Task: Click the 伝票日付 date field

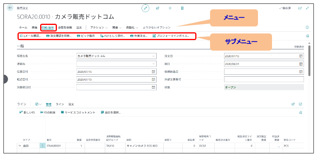Action: [x=116, y=72]
